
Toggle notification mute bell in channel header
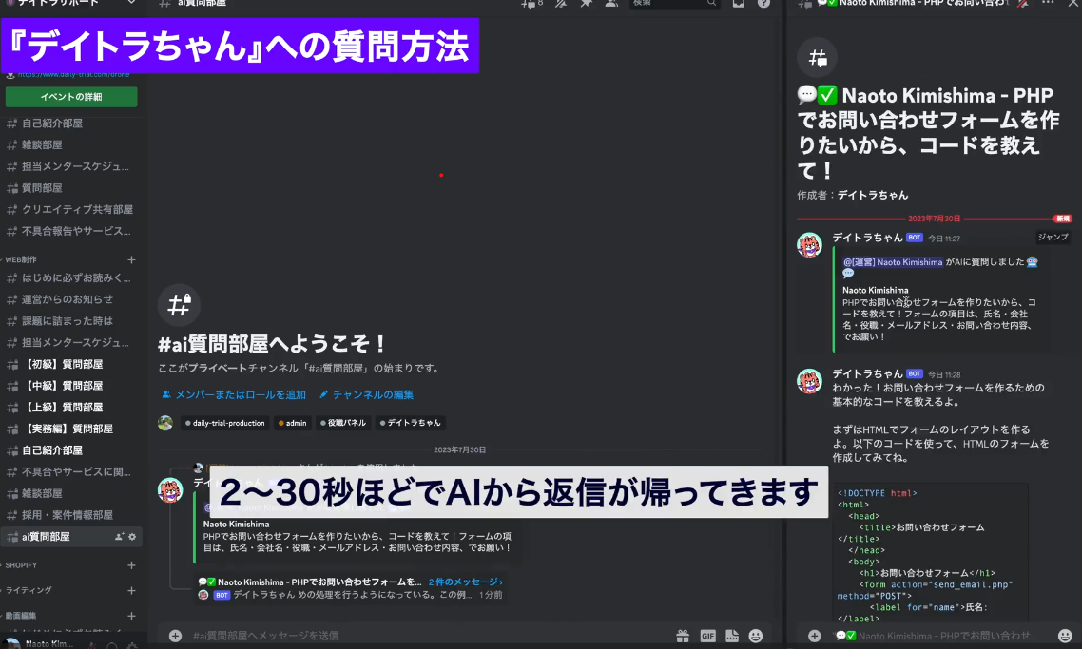click(x=561, y=4)
